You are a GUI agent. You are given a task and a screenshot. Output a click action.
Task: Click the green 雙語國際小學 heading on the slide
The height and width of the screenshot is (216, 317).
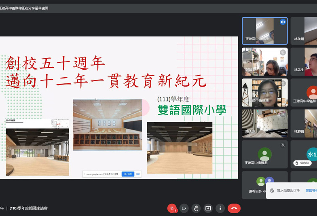tap(192, 110)
